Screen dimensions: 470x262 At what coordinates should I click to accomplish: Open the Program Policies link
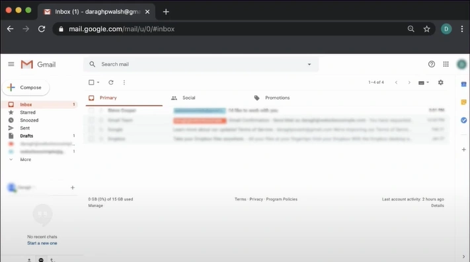[282, 199]
